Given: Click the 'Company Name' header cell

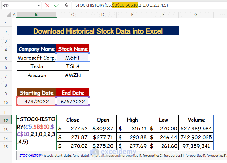Looking at the screenshot, I should 36,49.
